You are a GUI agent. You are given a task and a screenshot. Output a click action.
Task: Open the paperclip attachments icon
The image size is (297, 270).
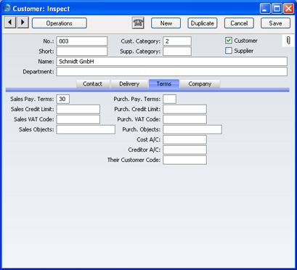coord(288,41)
